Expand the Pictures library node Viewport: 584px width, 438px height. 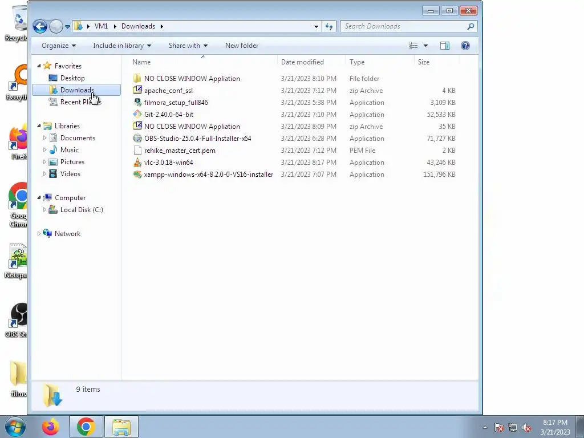(44, 161)
